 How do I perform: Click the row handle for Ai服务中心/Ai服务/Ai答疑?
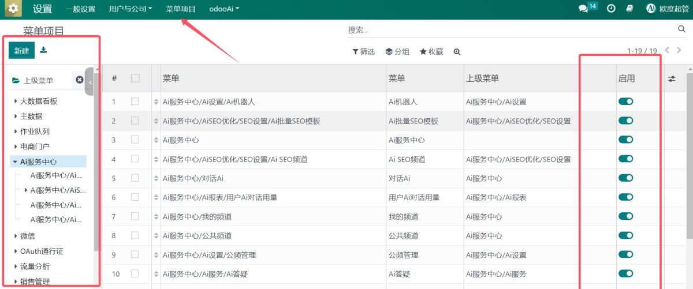pyautogui.click(x=155, y=274)
